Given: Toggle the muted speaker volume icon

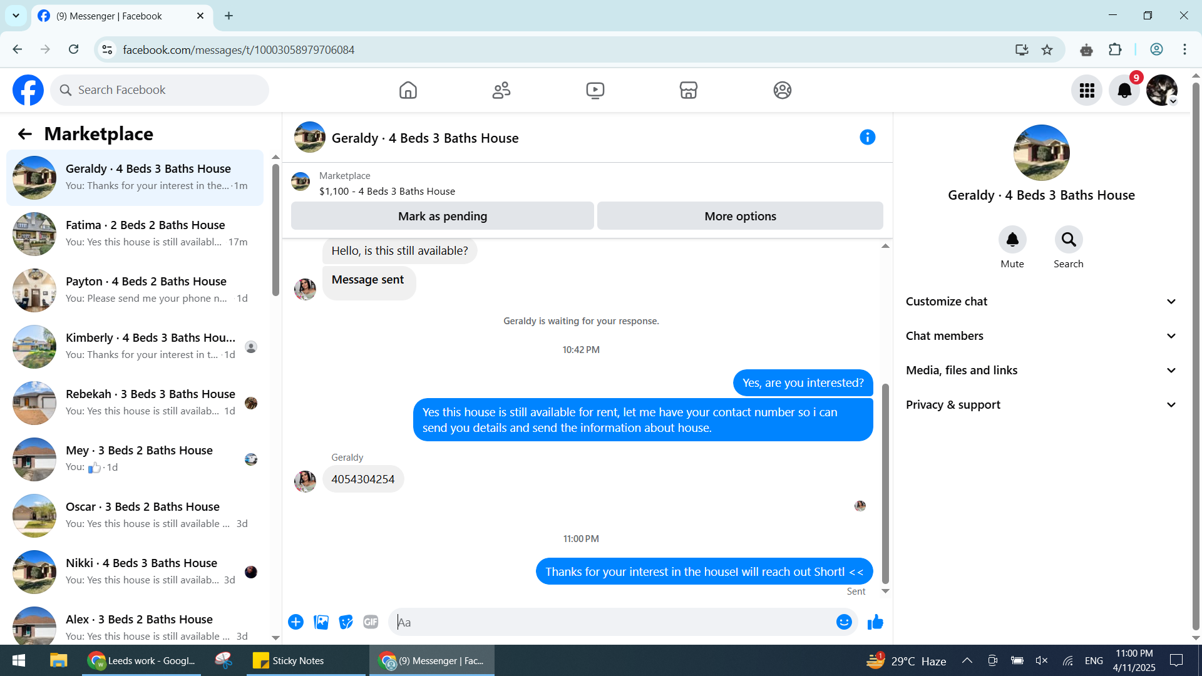Looking at the screenshot, I should coord(1042,660).
